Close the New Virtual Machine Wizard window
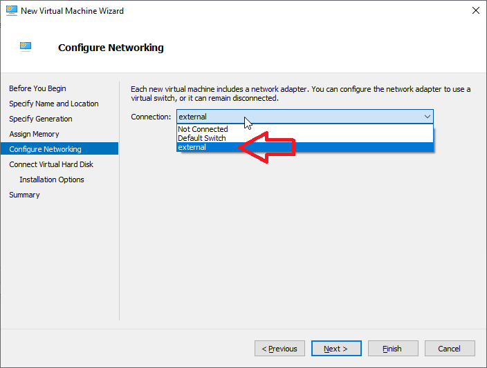 475,11
